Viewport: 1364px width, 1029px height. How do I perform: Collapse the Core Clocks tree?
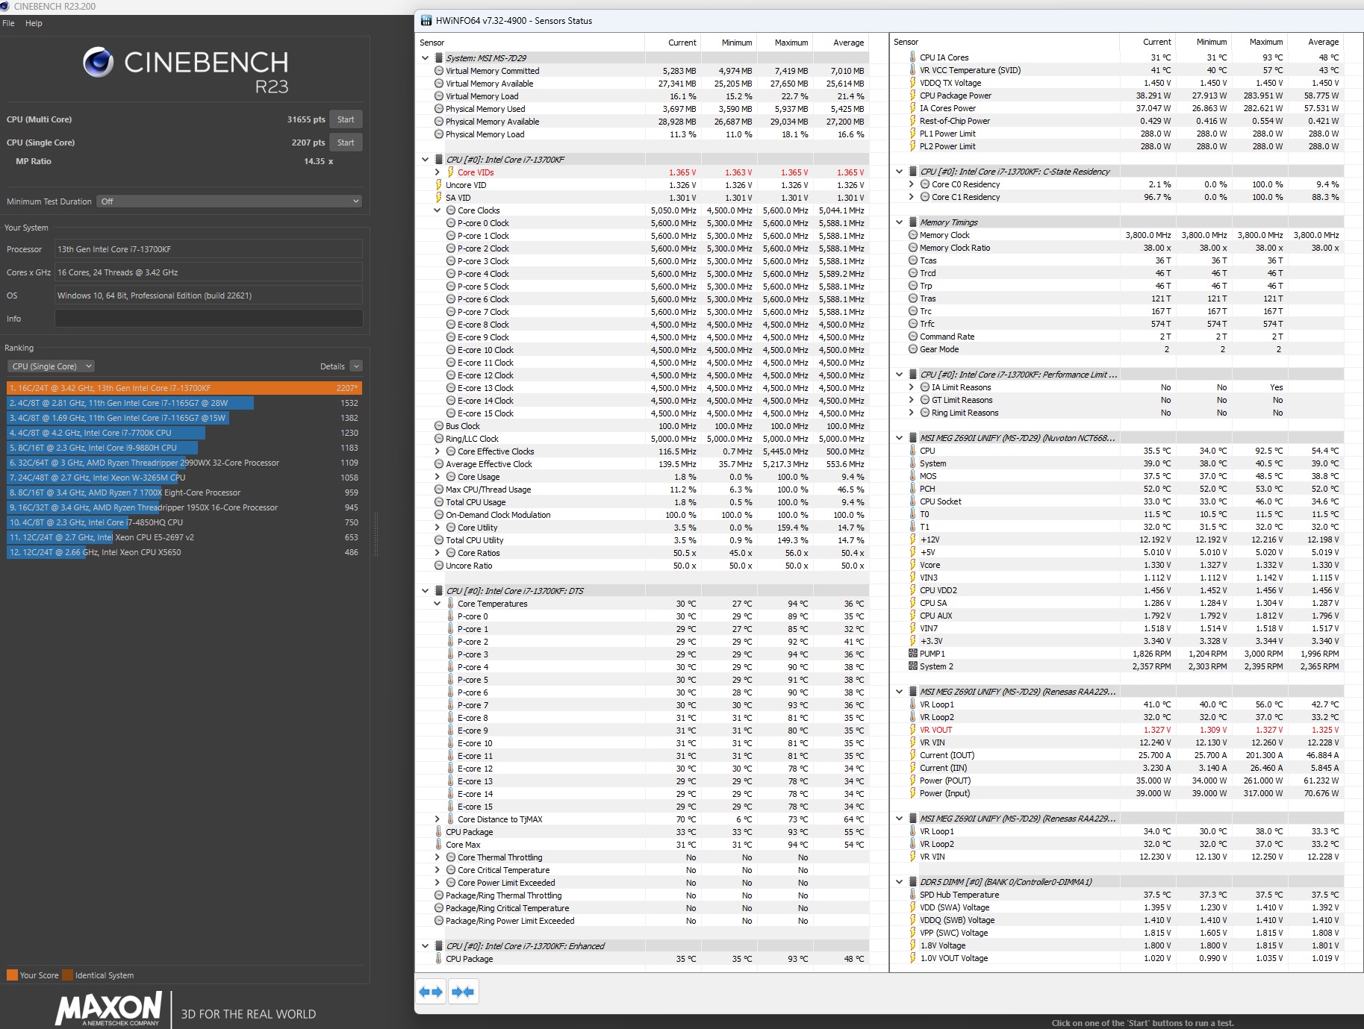tap(437, 210)
